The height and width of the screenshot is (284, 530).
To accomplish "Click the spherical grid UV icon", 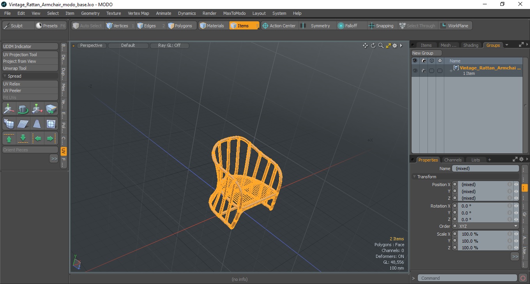I will [x=51, y=124].
